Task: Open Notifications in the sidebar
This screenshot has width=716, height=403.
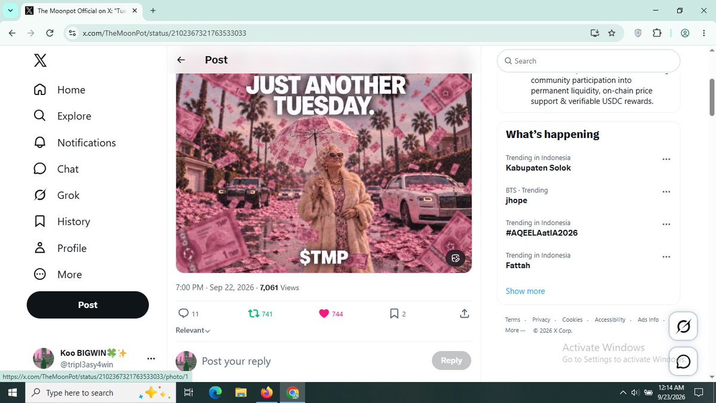Action: [75, 143]
